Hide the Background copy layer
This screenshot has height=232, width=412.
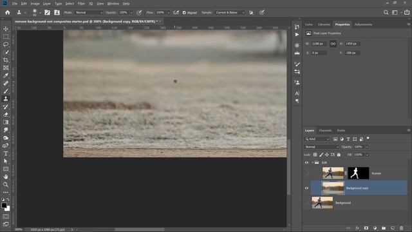pos(306,188)
